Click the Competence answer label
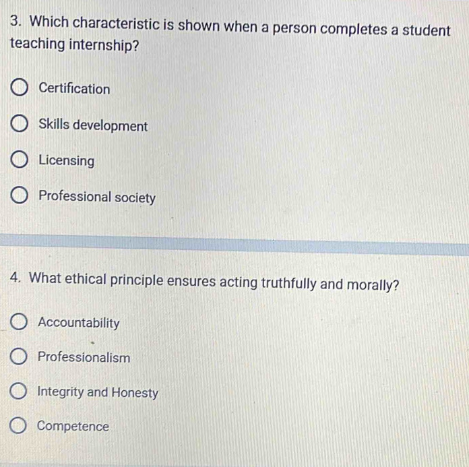 click(73, 427)
